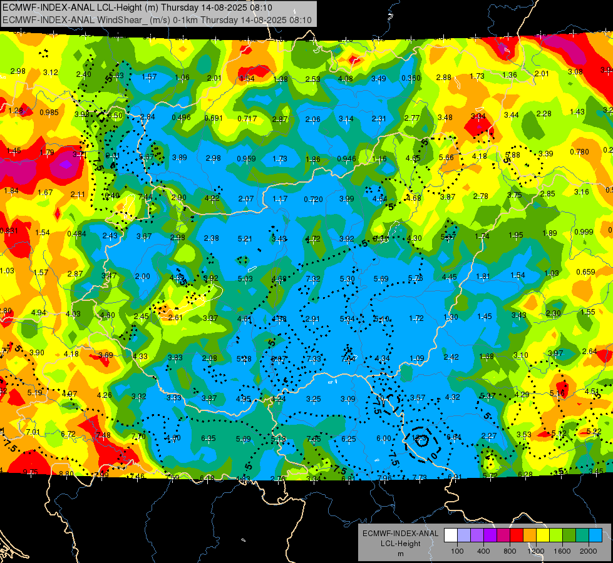Click the wind shear value 0.496

182,117
